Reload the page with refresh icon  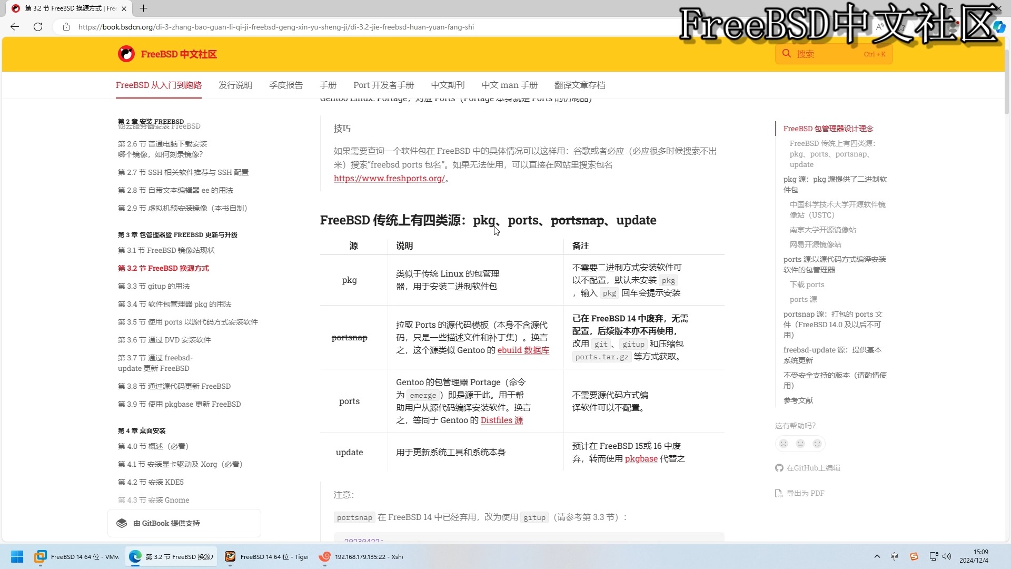click(x=38, y=27)
